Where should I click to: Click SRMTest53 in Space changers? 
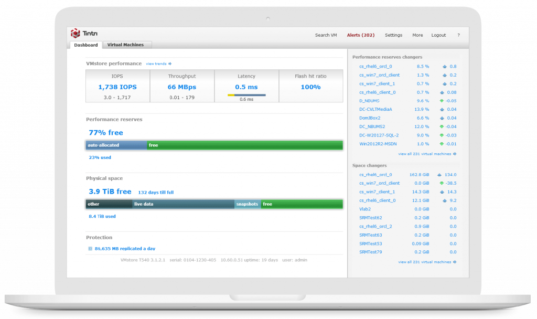(371, 243)
